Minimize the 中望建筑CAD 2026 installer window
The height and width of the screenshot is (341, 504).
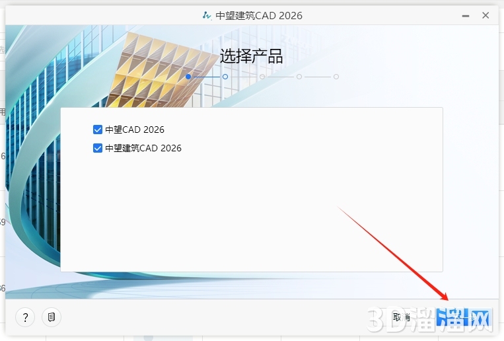[x=466, y=16]
